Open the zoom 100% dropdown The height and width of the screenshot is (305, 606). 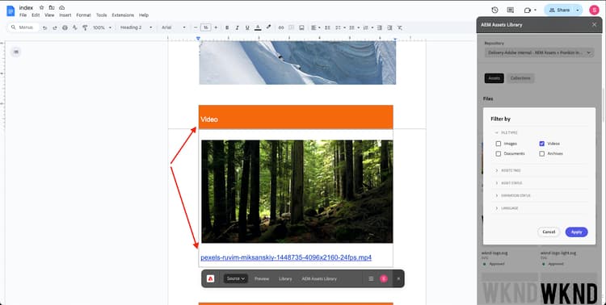click(102, 27)
